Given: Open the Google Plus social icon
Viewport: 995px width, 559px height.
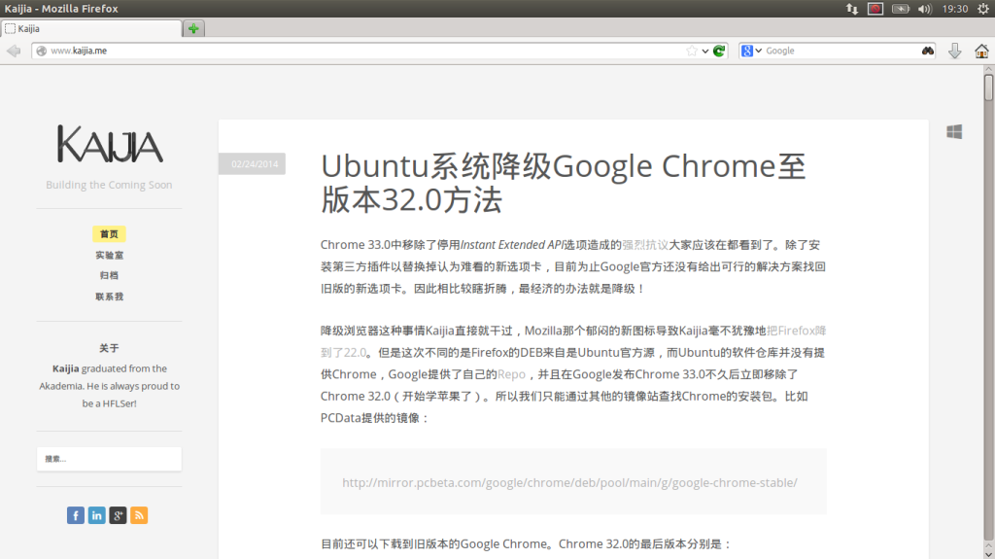Looking at the screenshot, I should coord(118,515).
